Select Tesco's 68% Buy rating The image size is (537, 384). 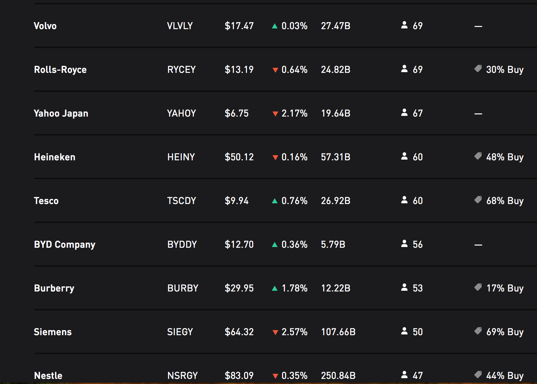pyautogui.click(x=505, y=201)
